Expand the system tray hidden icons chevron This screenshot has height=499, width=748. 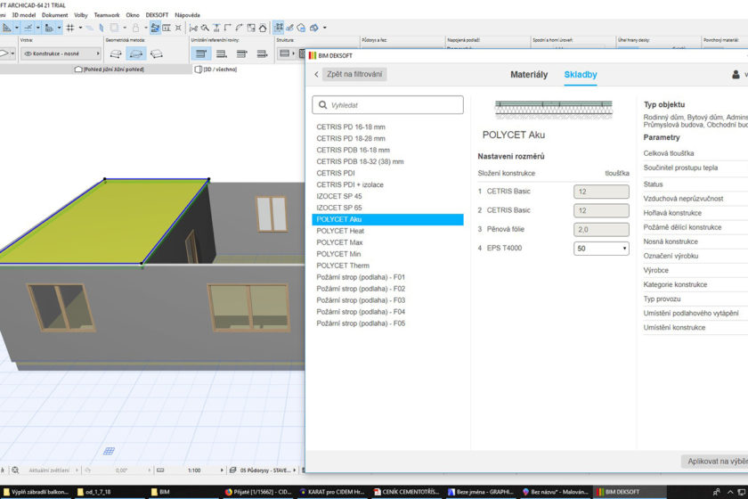click(x=730, y=492)
